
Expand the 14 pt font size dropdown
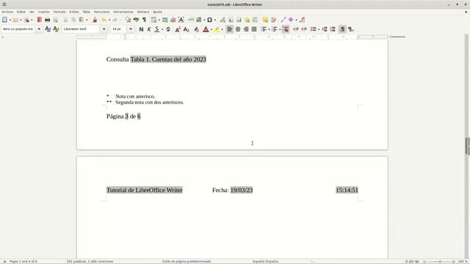tap(131, 29)
